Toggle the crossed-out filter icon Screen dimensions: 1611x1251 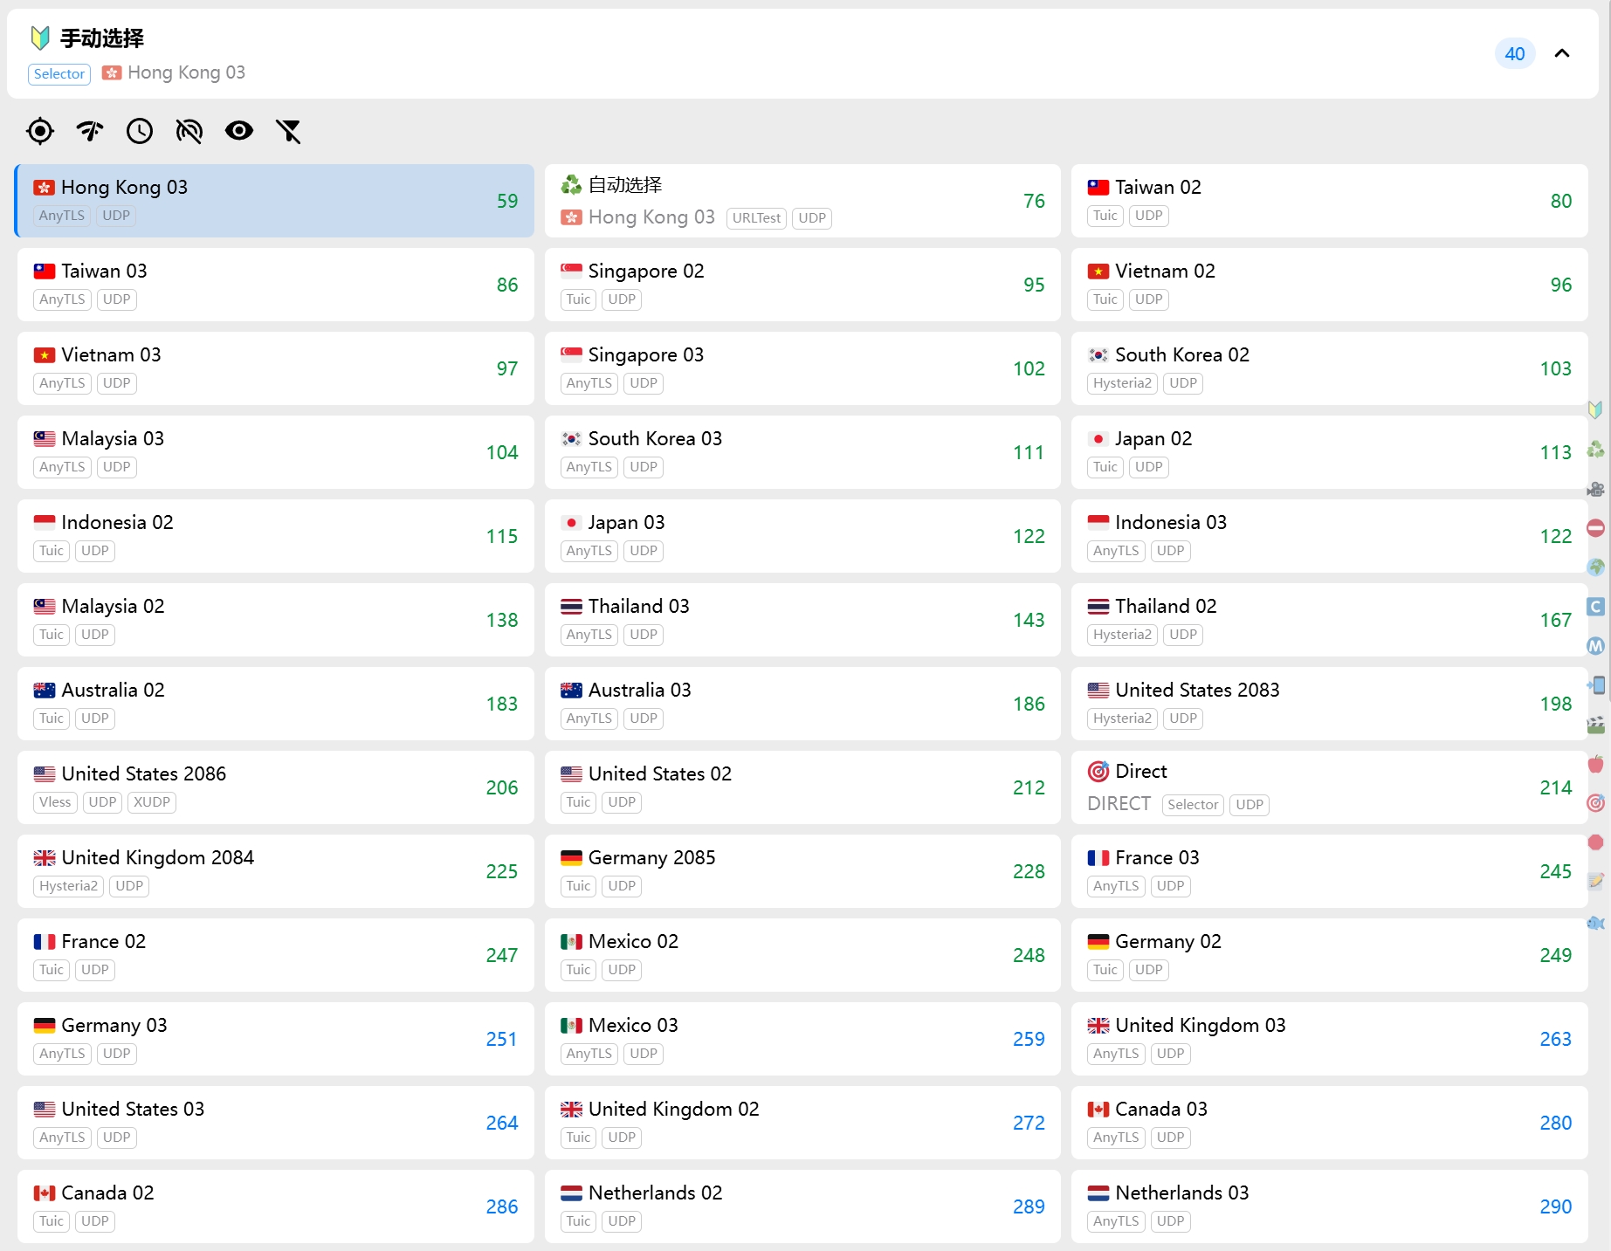pos(288,131)
